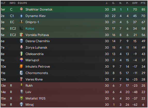
Task: Sort table by PTS column header
Action: 143,3
